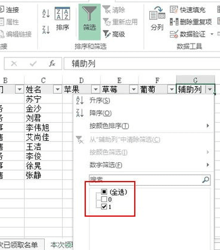The height and width of the screenshot is (250, 220).
Task: Open filter dropdown on 姓名 column
Action: (57, 89)
